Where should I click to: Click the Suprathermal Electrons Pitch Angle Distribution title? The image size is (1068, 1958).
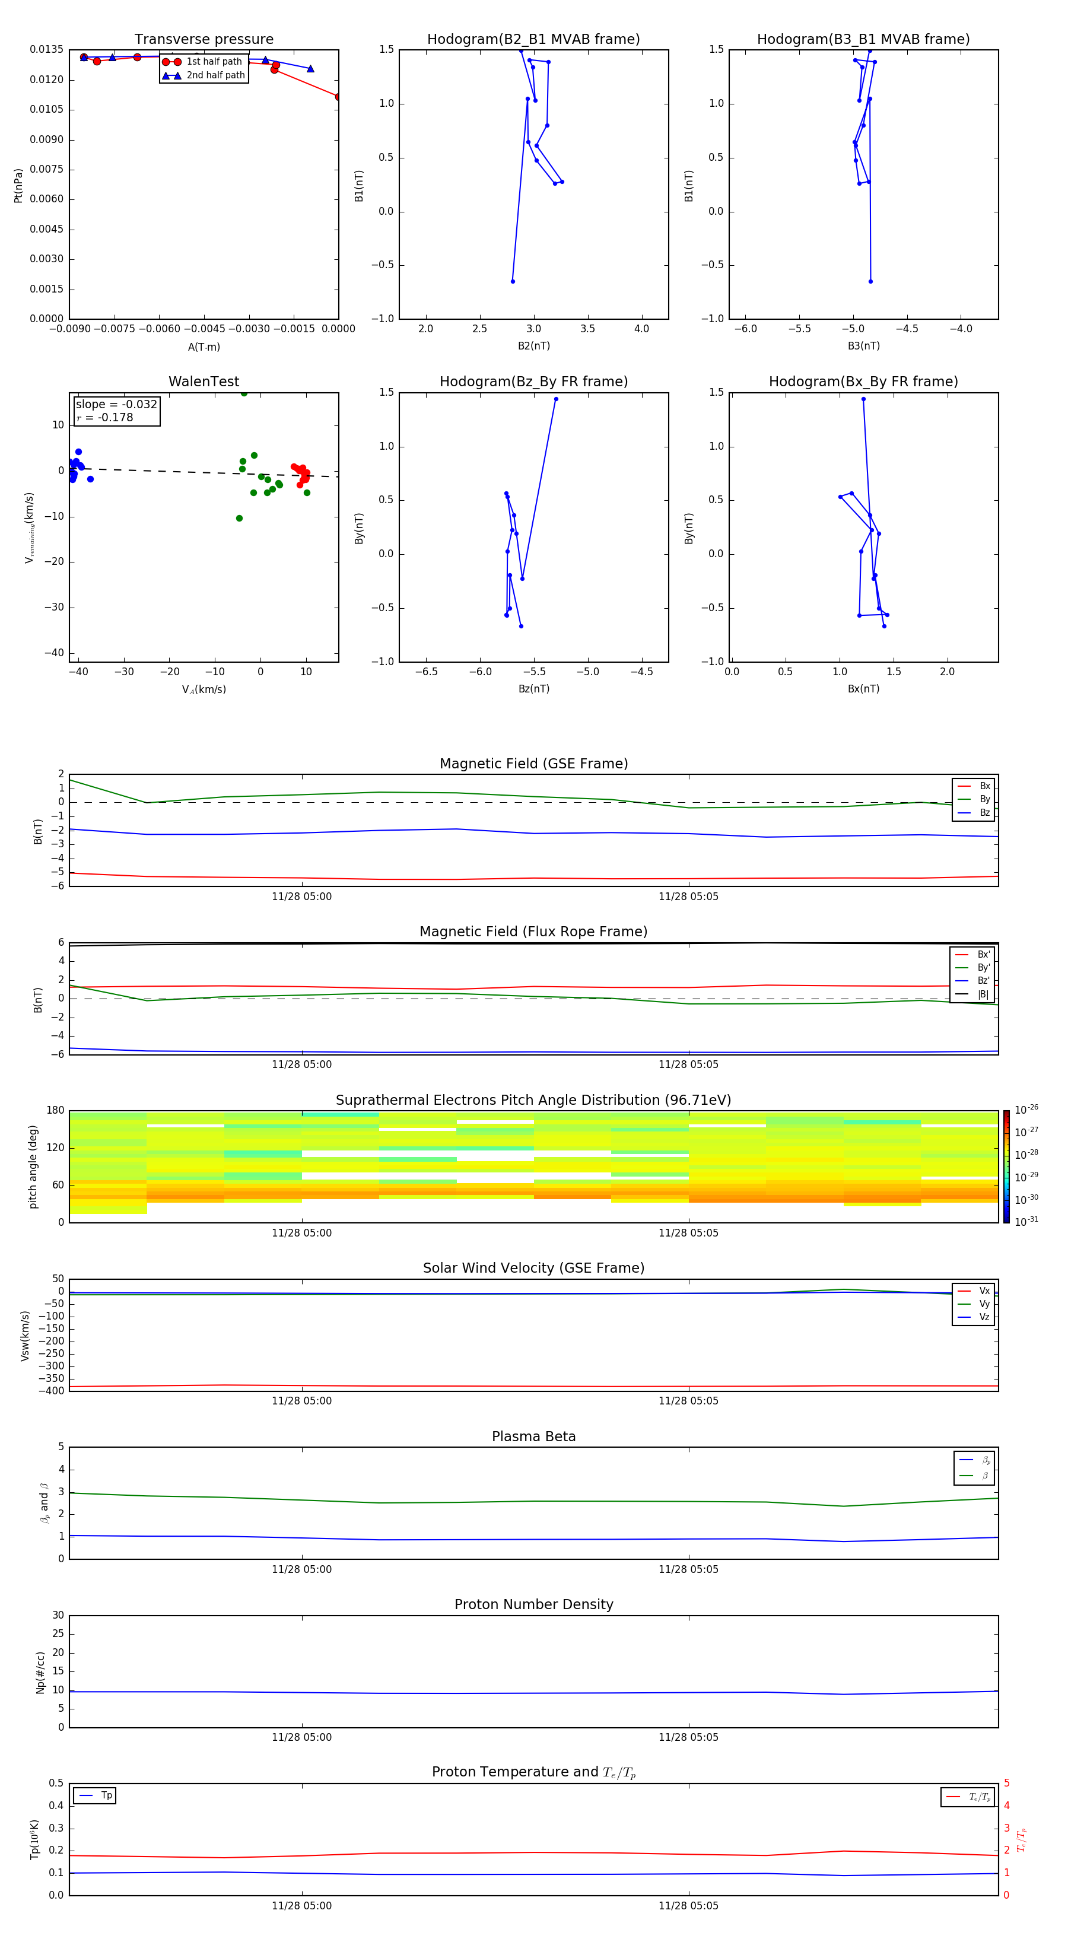point(533,1101)
